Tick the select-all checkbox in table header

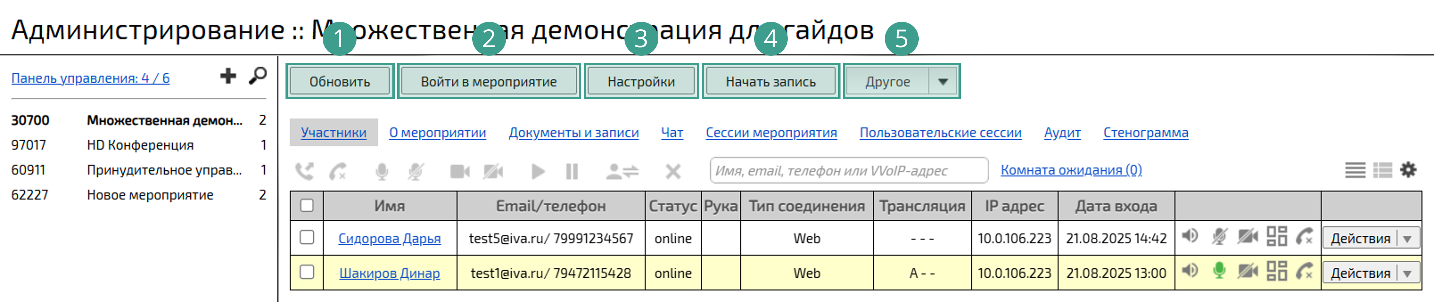click(307, 206)
